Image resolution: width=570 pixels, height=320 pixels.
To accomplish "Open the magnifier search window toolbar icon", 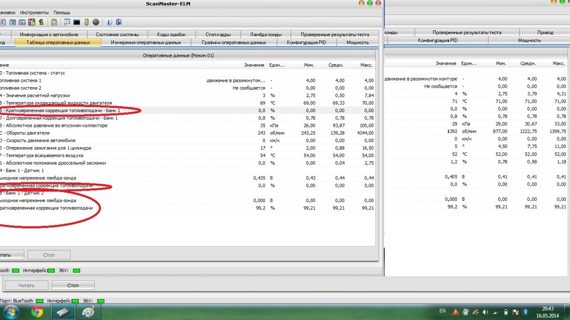I will pos(67,22).
